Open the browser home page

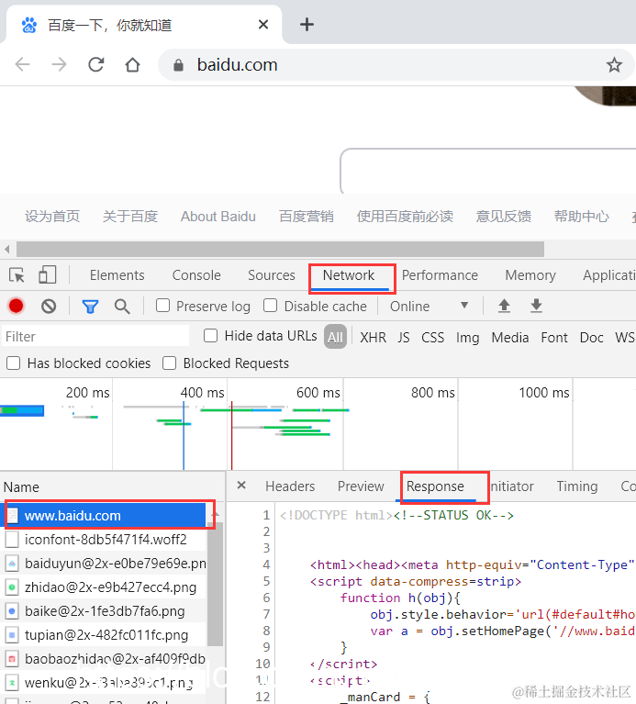pyautogui.click(x=132, y=64)
